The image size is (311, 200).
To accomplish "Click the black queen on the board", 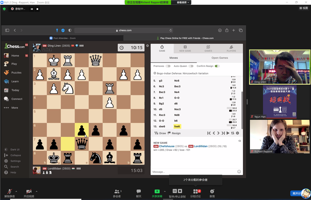I will pos(81,144).
